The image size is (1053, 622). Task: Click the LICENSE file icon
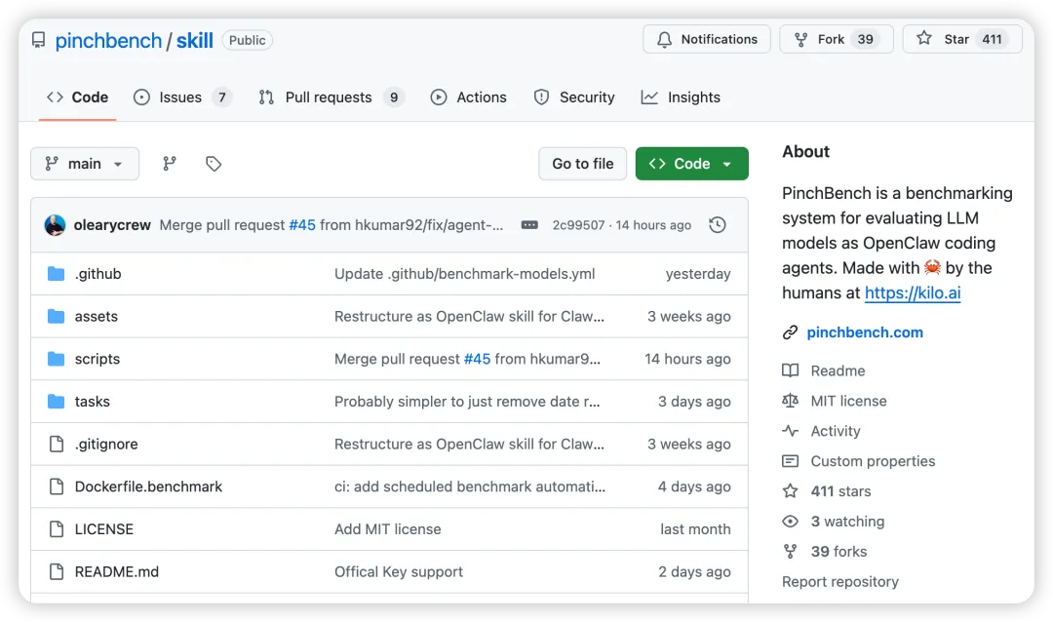pyautogui.click(x=56, y=529)
